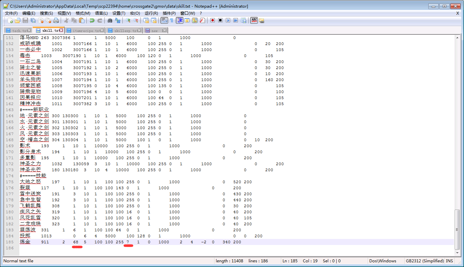Click the Cut scissors icon

[x=66, y=20]
